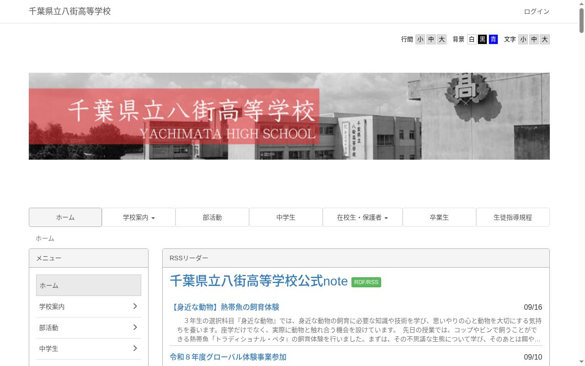This screenshot has height=366, width=585.
Task: Select ホーム in the side menu
Action: 89,285
